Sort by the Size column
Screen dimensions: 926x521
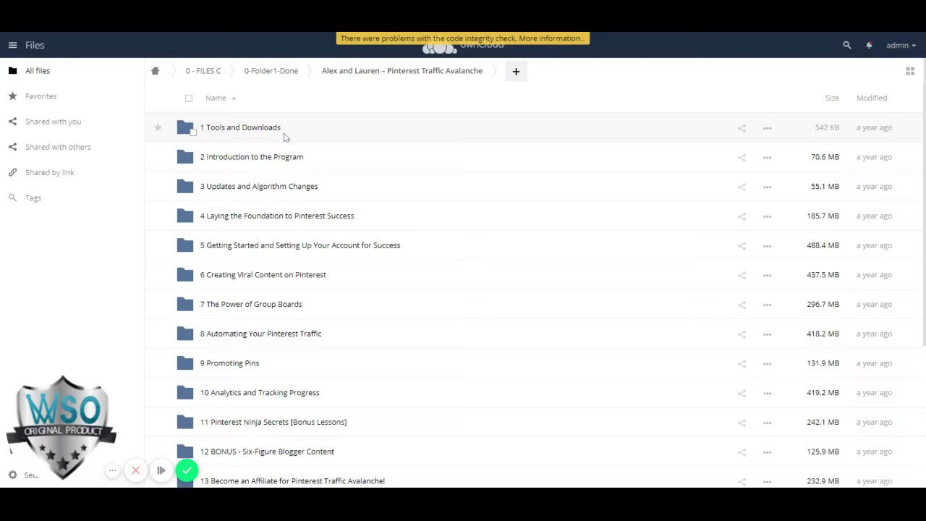[x=832, y=98]
